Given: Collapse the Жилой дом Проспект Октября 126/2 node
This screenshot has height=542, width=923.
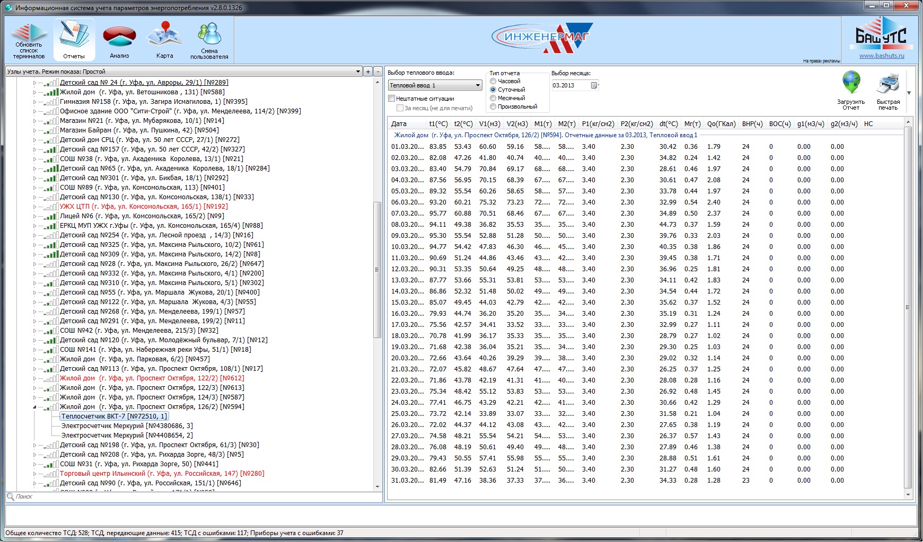Looking at the screenshot, I should pos(35,407).
